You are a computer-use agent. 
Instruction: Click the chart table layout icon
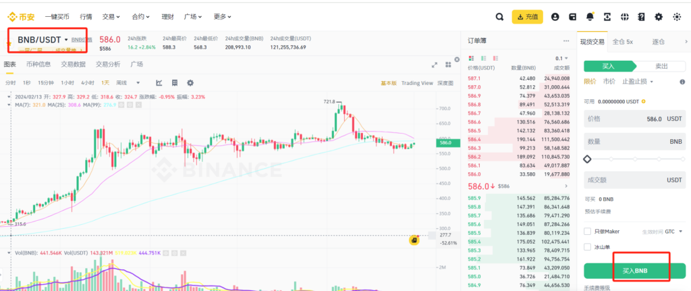(175, 83)
